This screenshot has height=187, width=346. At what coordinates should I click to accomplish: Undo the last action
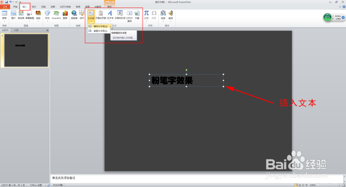click(x=10, y=2)
